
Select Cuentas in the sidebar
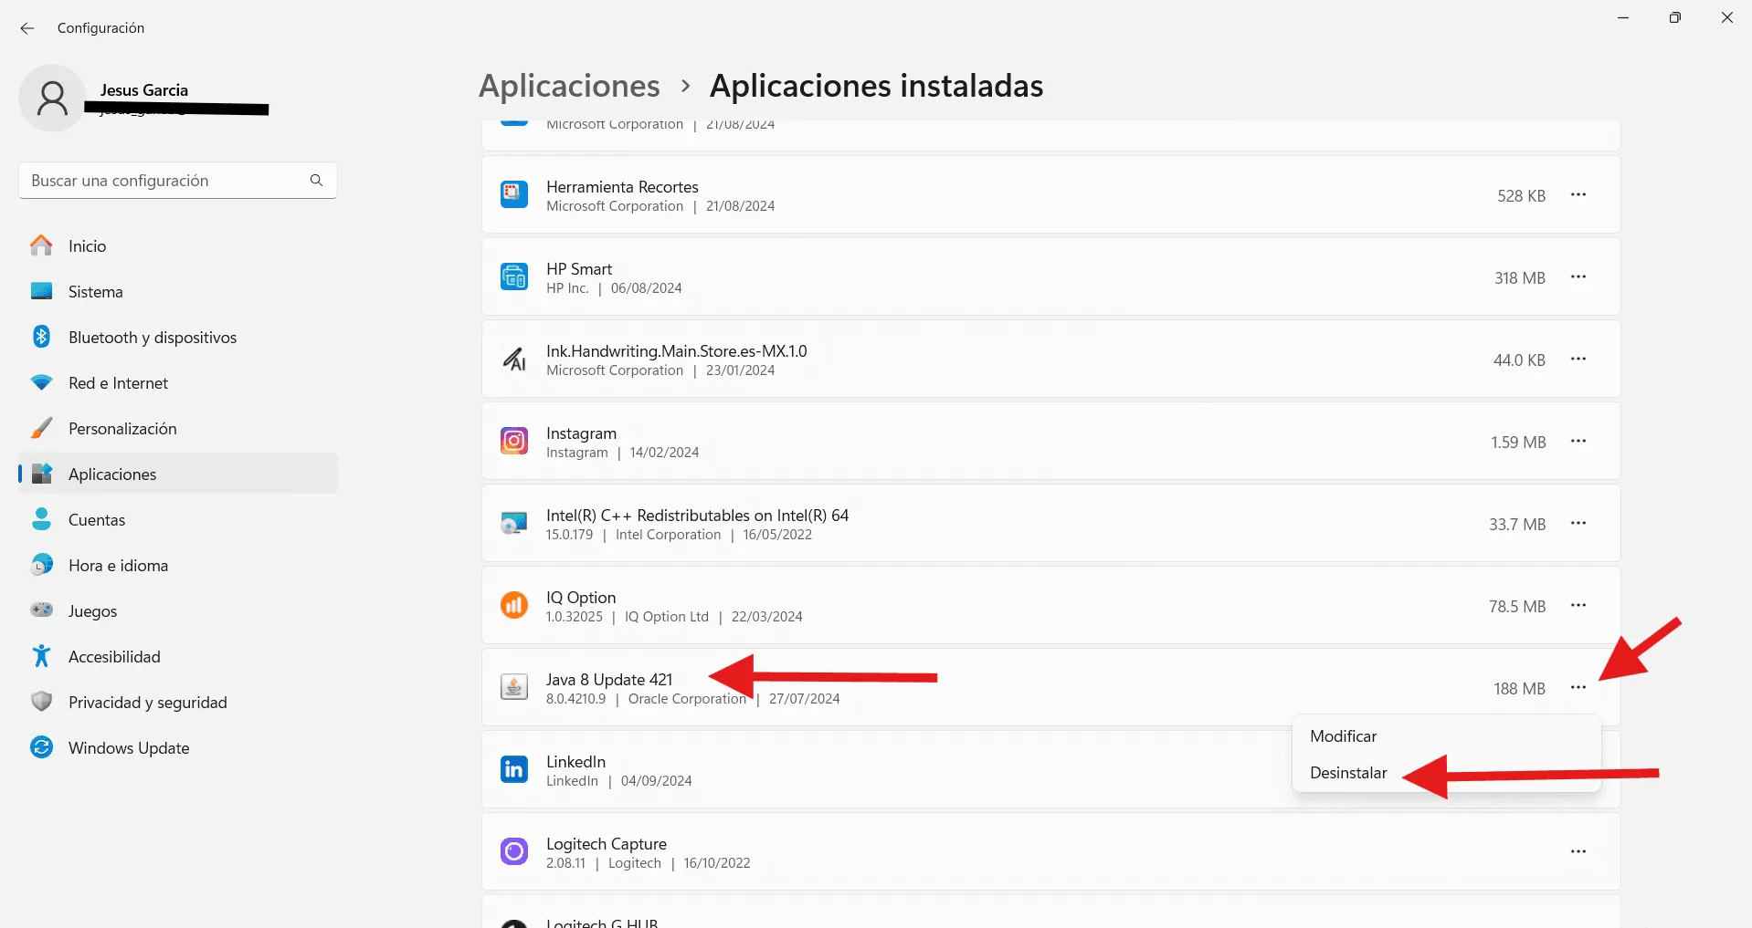point(97,520)
